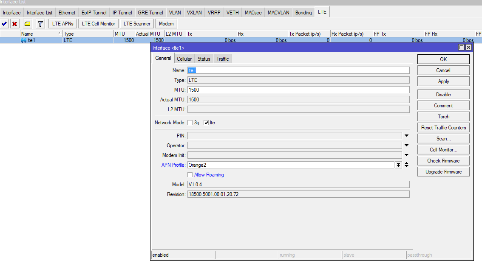Click the PIN input field

(295, 136)
